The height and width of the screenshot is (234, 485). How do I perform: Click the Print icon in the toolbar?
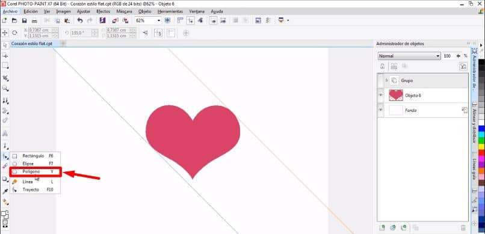coord(35,20)
